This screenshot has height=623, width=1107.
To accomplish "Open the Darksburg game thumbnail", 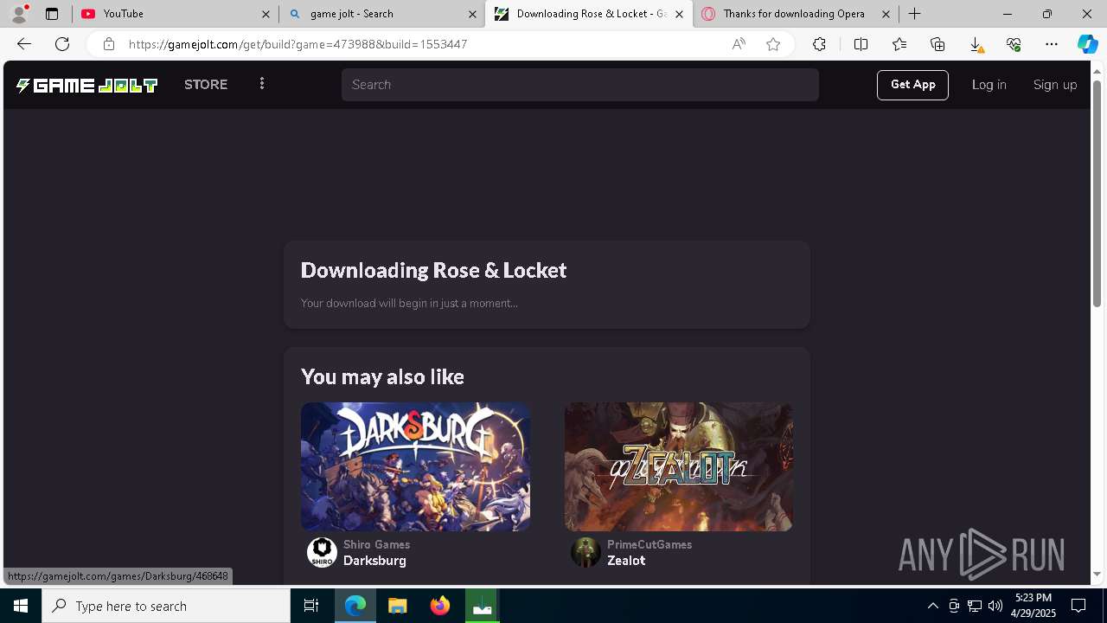I will pos(415,466).
